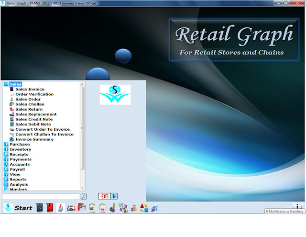Select Sales Debit Note

(33, 124)
